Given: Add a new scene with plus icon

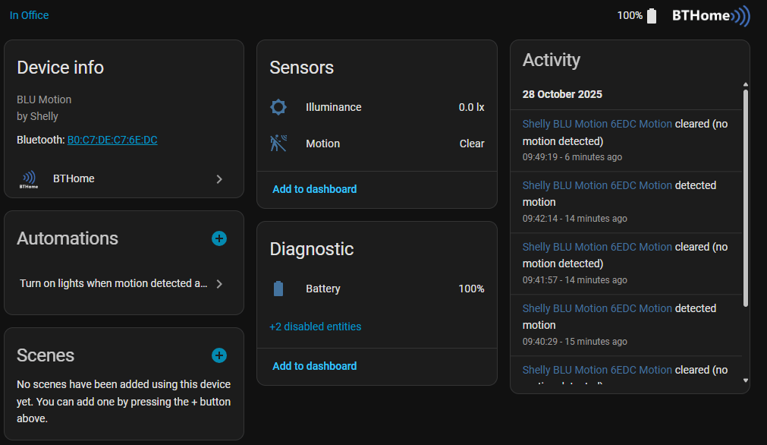Looking at the screenshot, I should (218, 355).
